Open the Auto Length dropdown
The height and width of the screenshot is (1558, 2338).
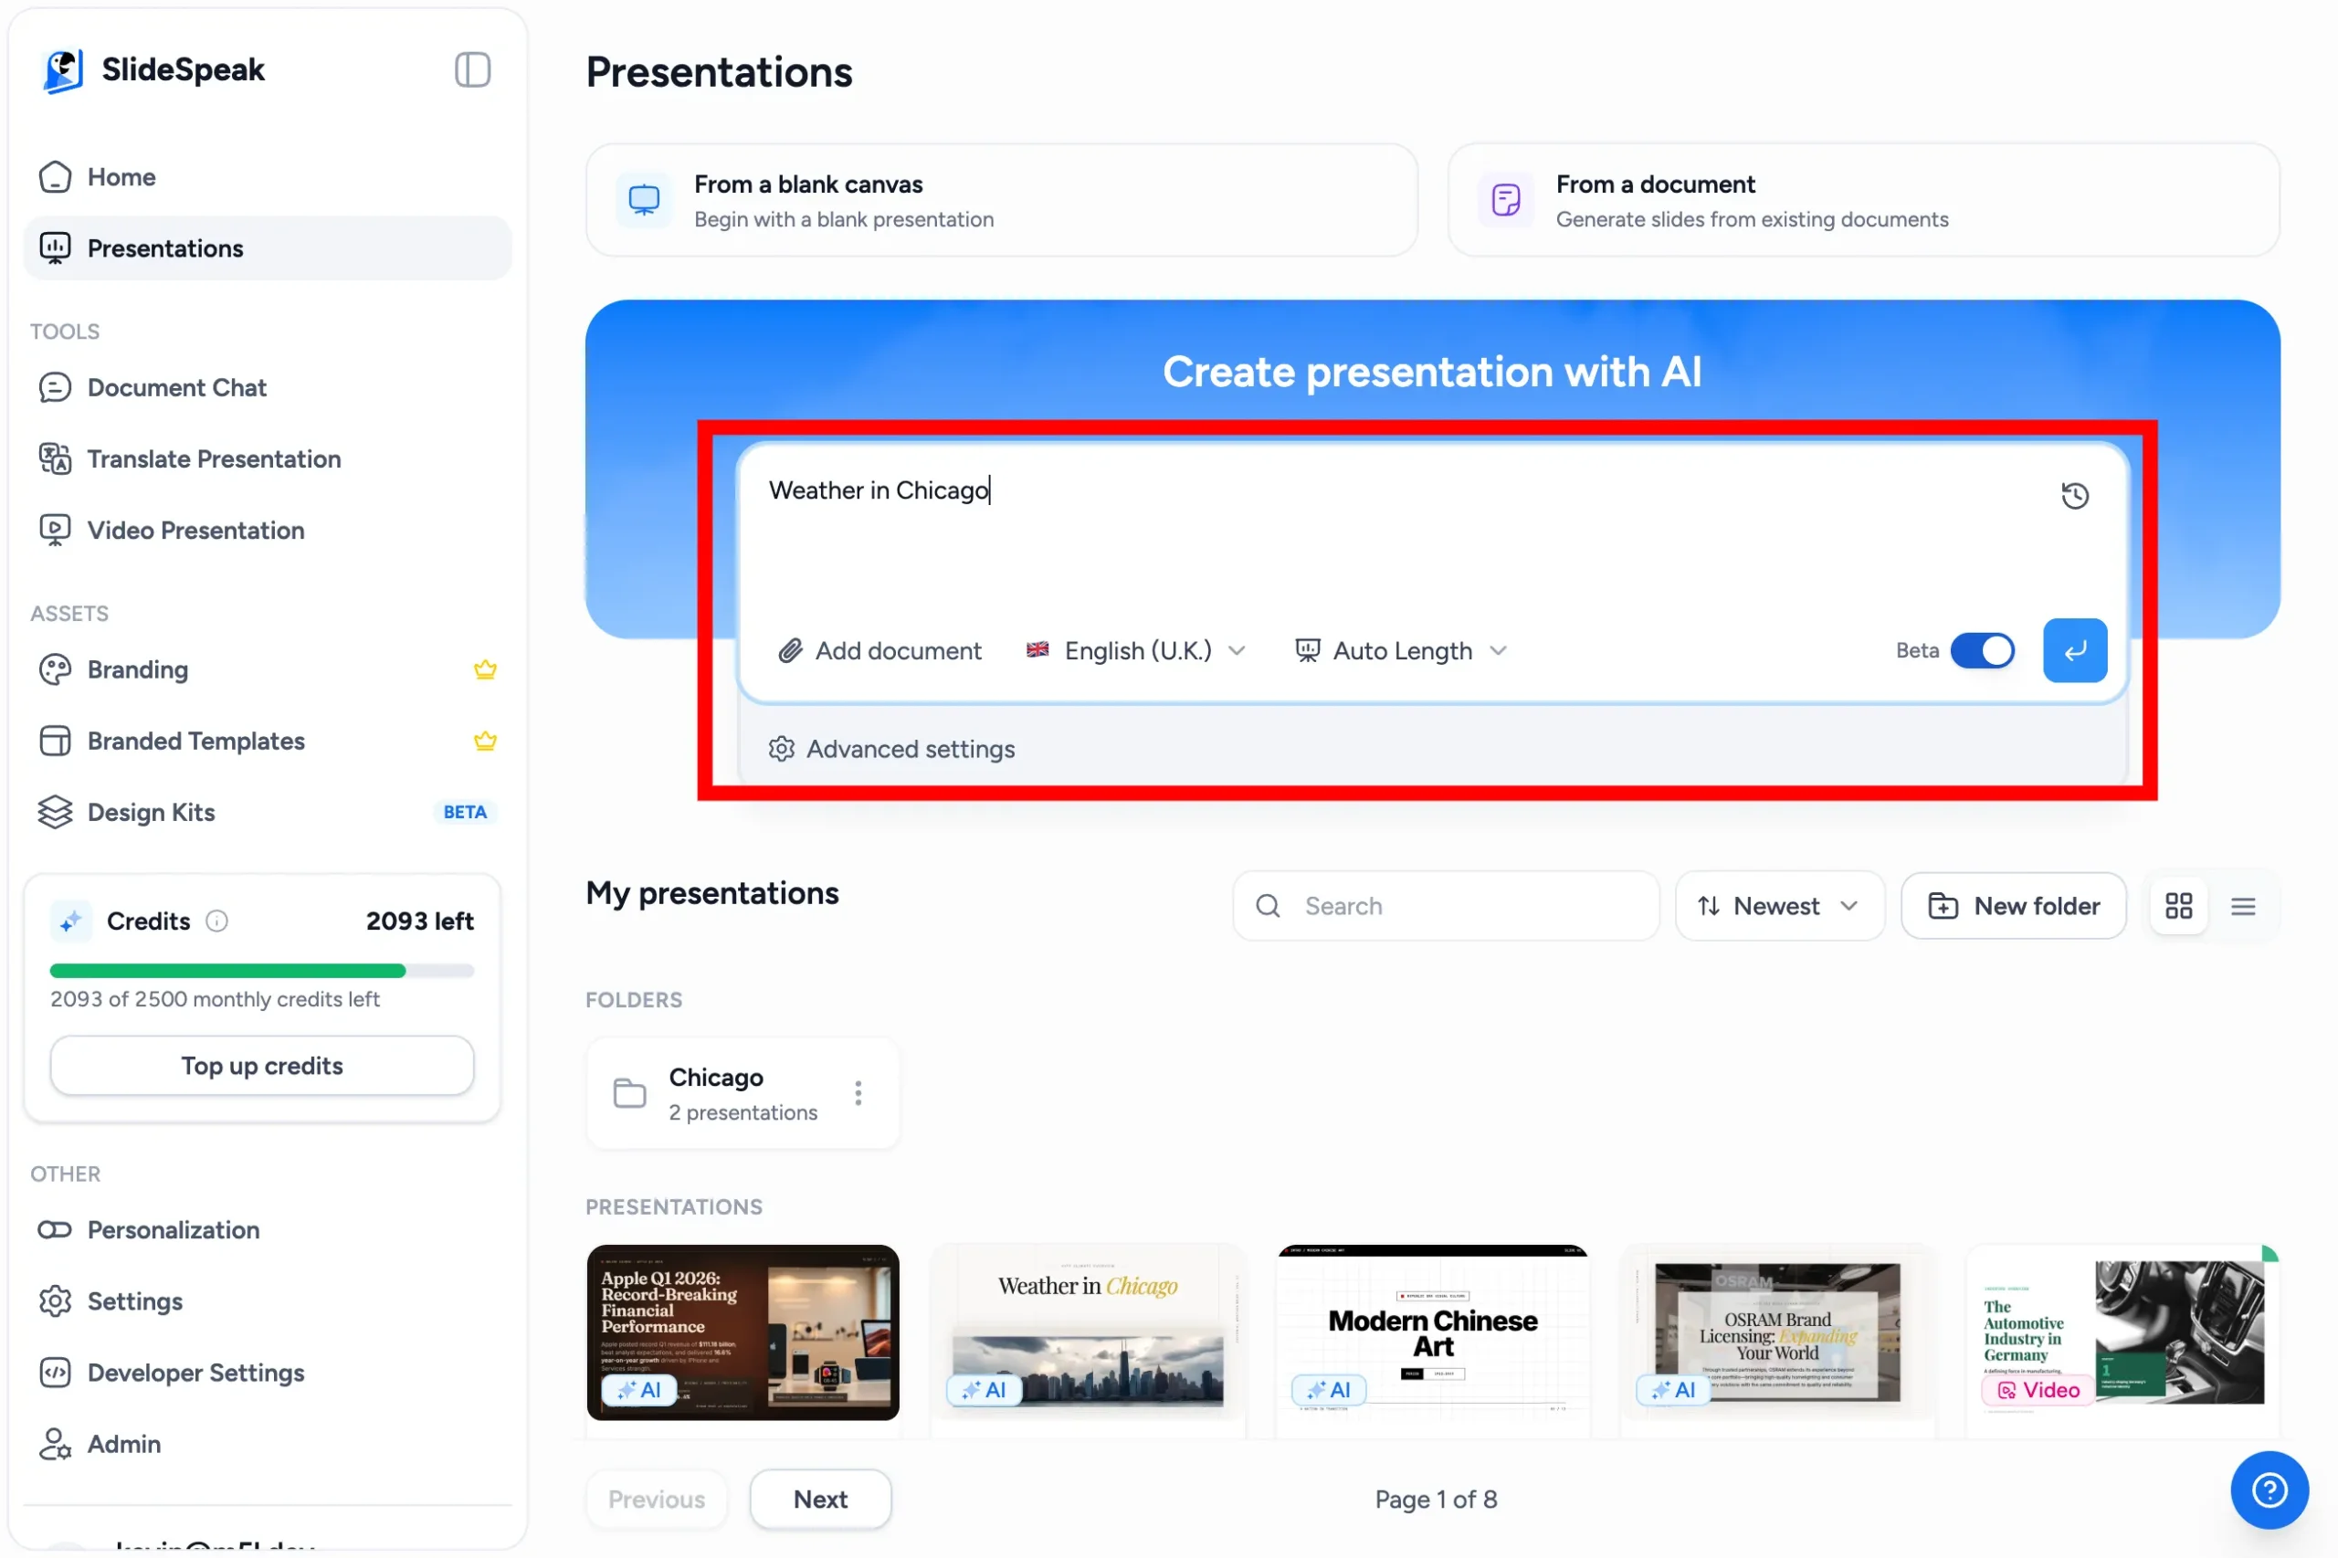(1401, 651)
